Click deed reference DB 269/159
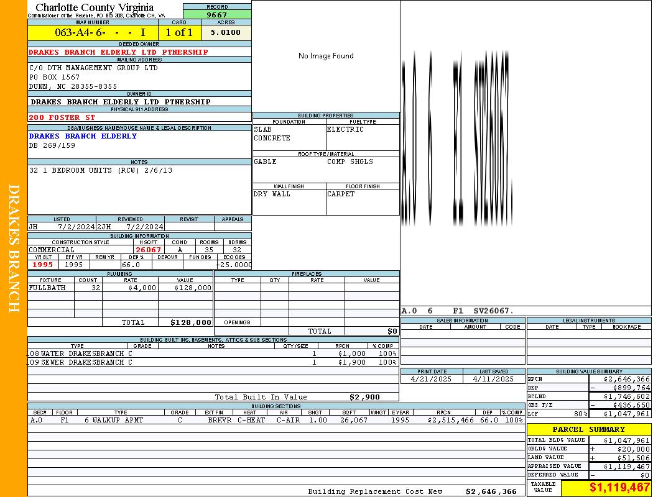 [x=52, y=145]
